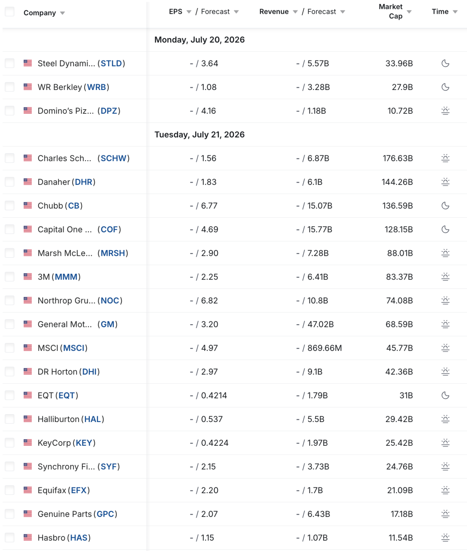Tick the checkbox for WR Berkley

[x=10, y=87]
